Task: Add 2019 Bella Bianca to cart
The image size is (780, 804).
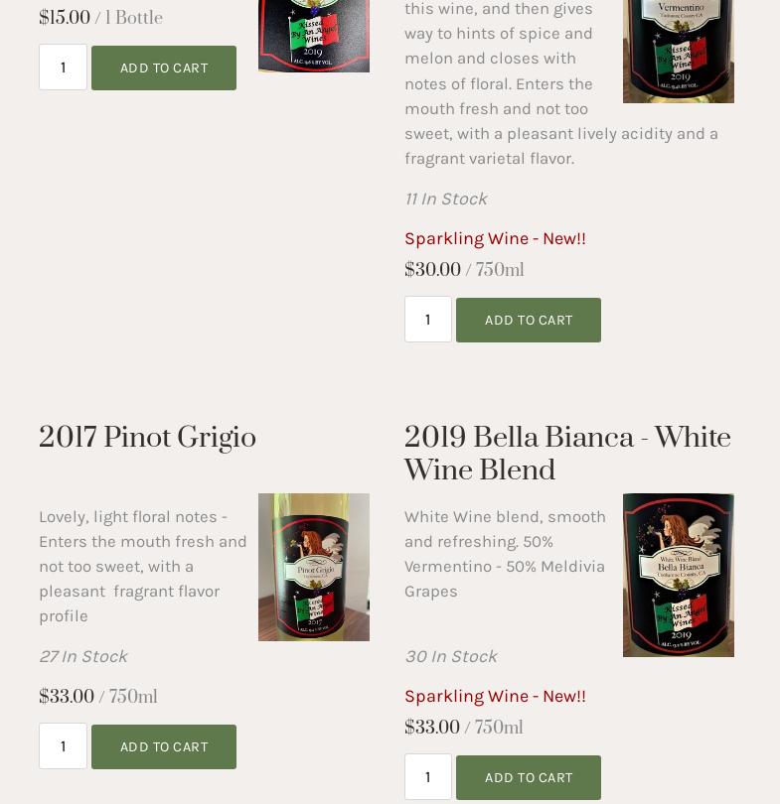Action: pos(528,777)
